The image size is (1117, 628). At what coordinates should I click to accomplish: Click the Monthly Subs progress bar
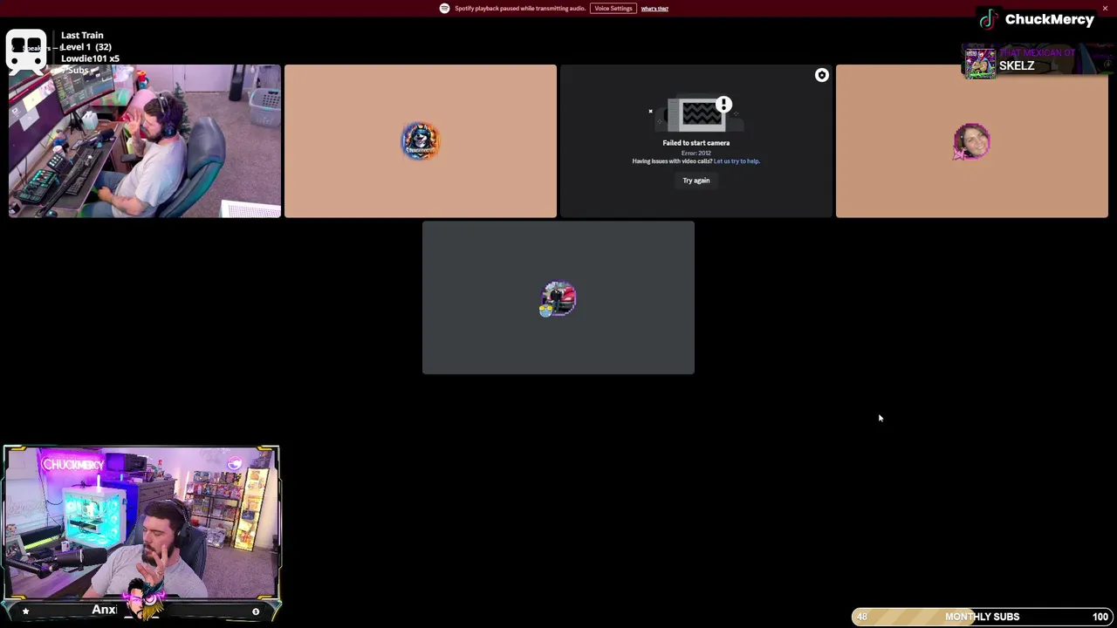click(x=983, y=617)
